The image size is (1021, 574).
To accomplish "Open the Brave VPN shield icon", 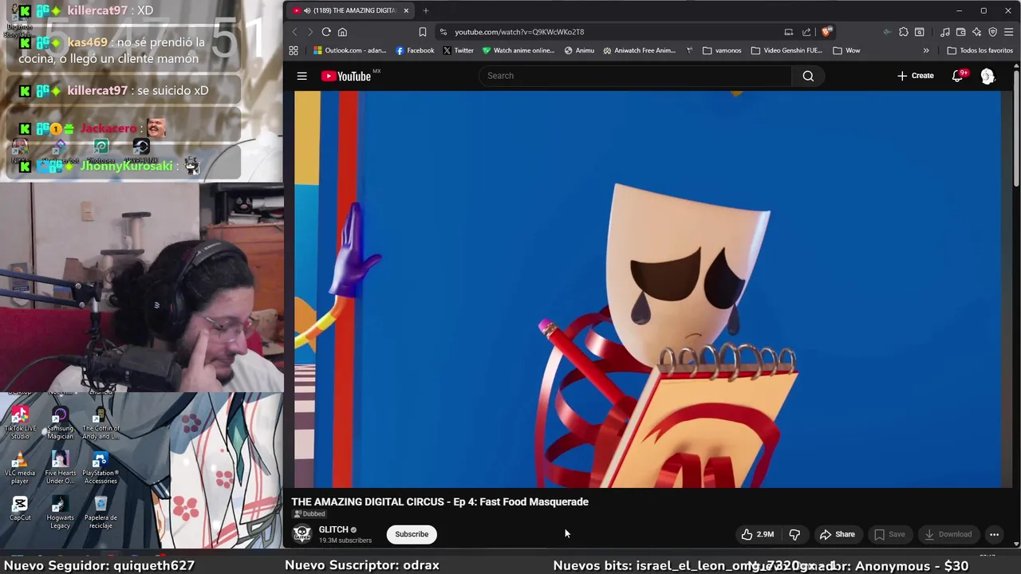I will (993, 32).
